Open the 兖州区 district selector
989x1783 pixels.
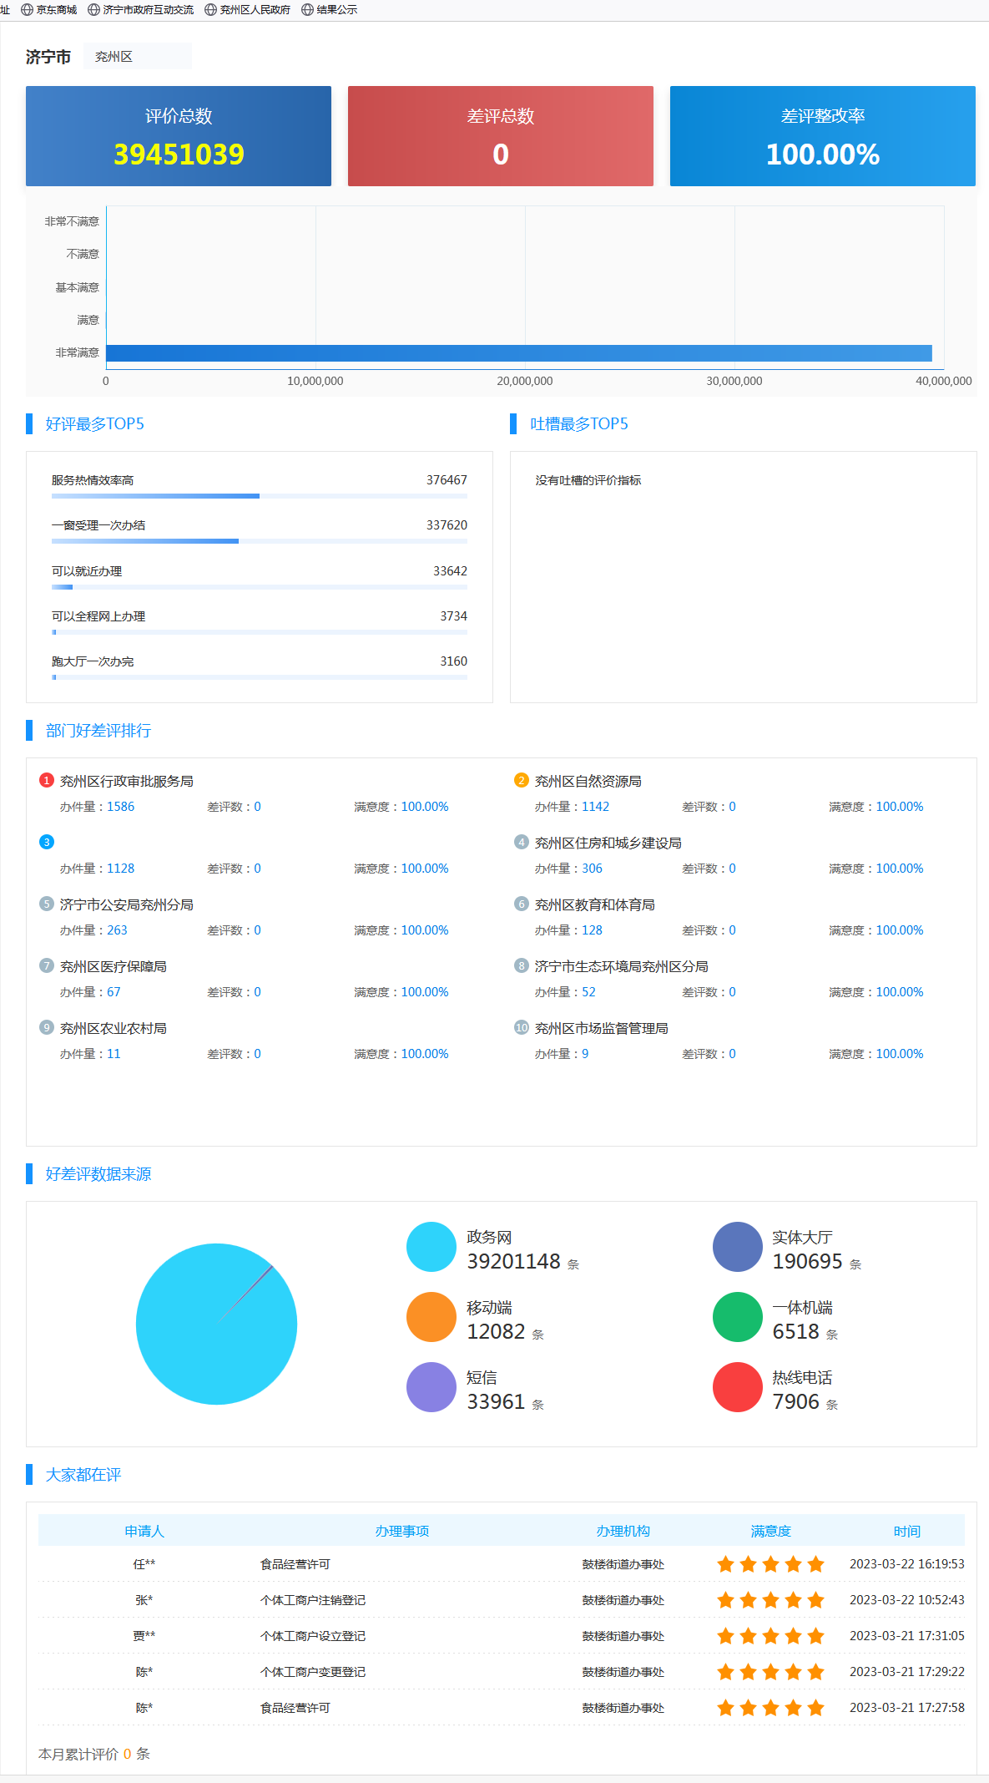click(x=137, y=57)
